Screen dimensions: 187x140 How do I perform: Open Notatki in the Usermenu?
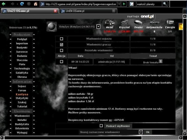pos(22,120)
